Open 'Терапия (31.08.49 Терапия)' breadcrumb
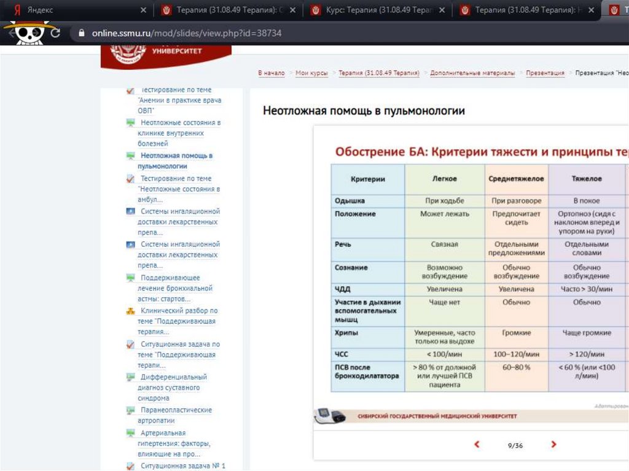 (378, 73)
